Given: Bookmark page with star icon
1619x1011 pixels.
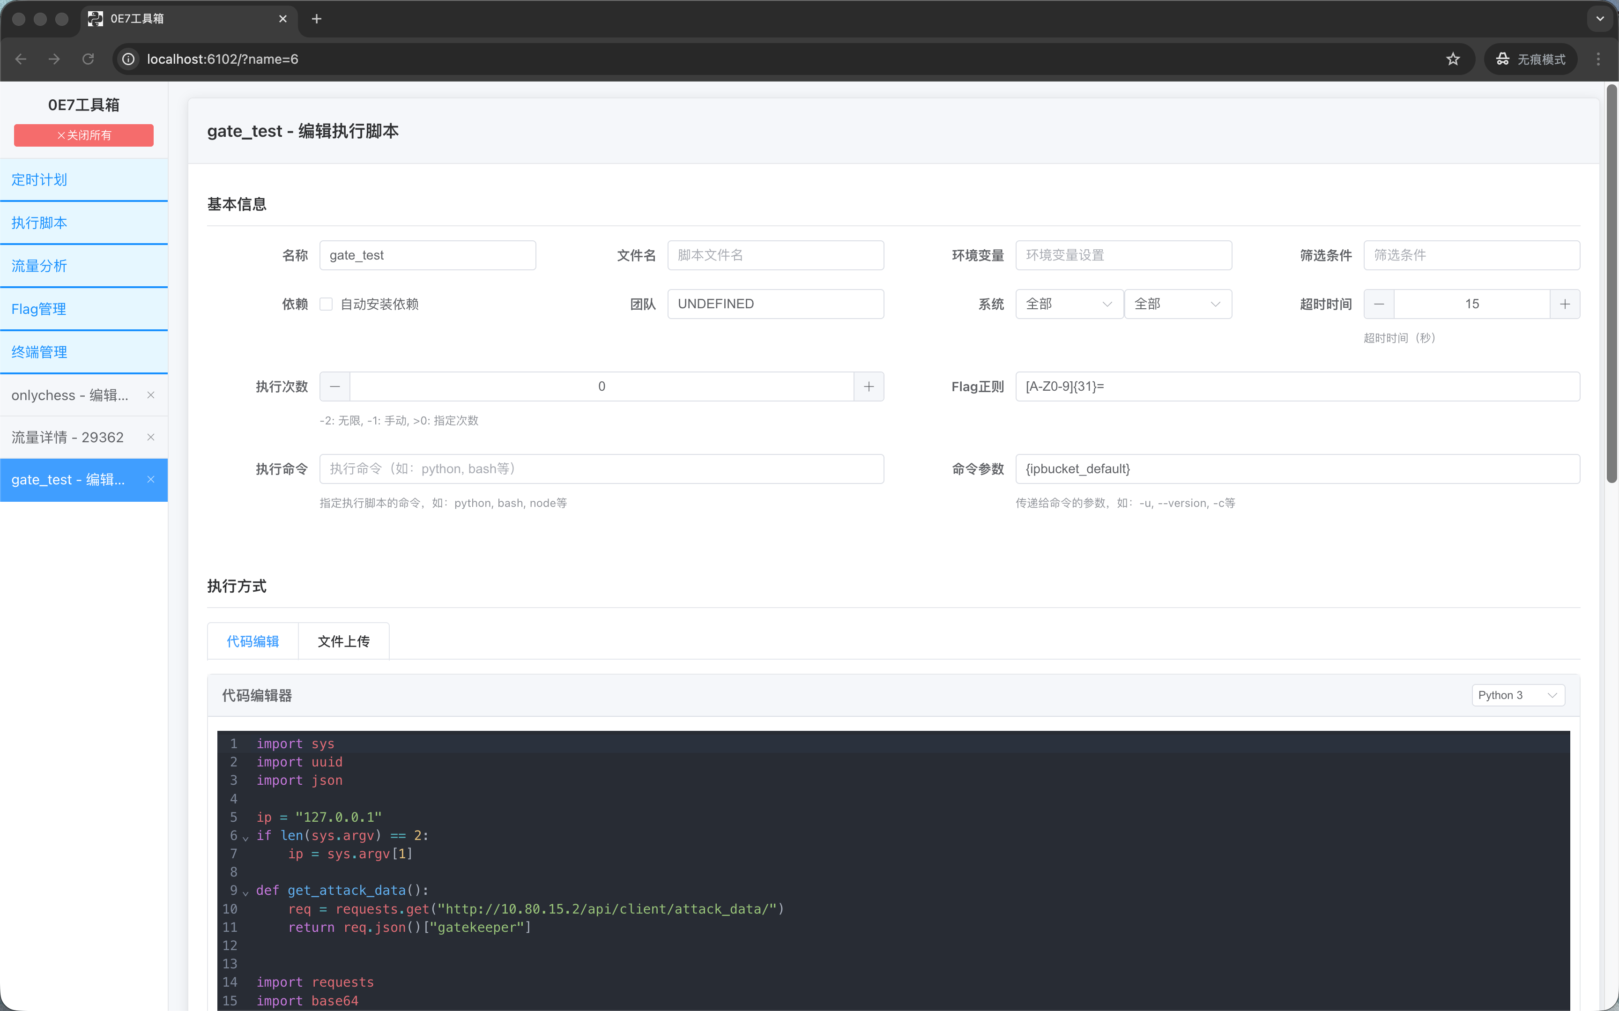Looking at the screenshot, I should coord(1453,59).
